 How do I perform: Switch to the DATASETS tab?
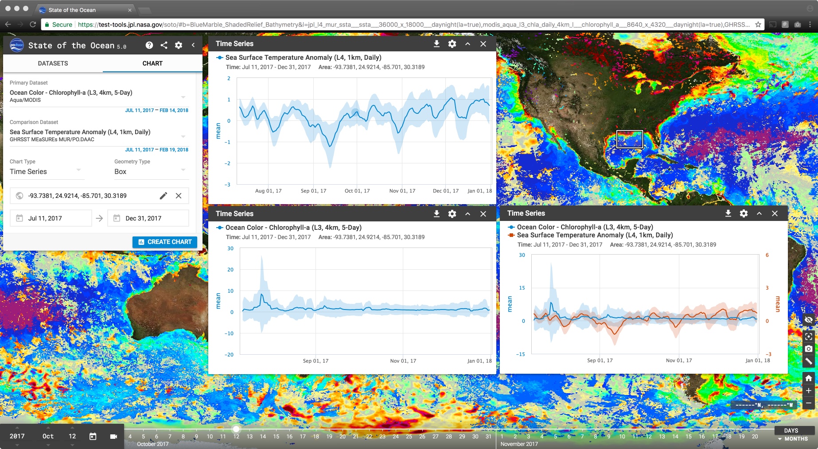[x=53, y=63]
